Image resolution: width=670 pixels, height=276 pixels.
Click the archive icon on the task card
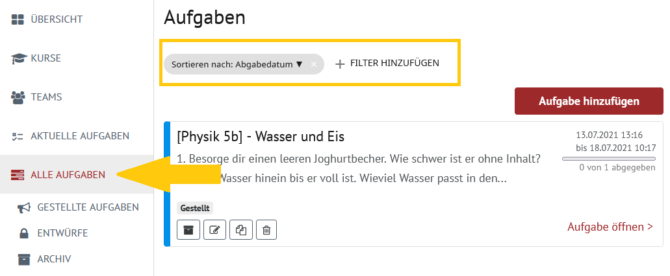click(x=188, y=230)
